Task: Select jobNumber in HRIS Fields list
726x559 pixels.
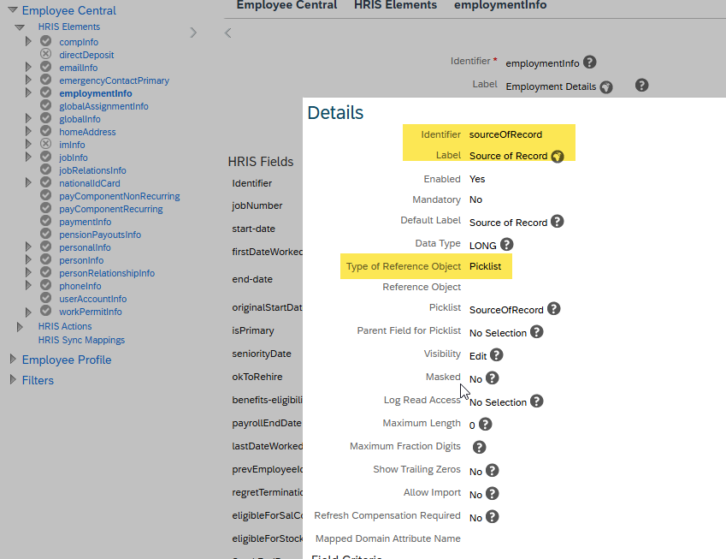Action: 257,205
